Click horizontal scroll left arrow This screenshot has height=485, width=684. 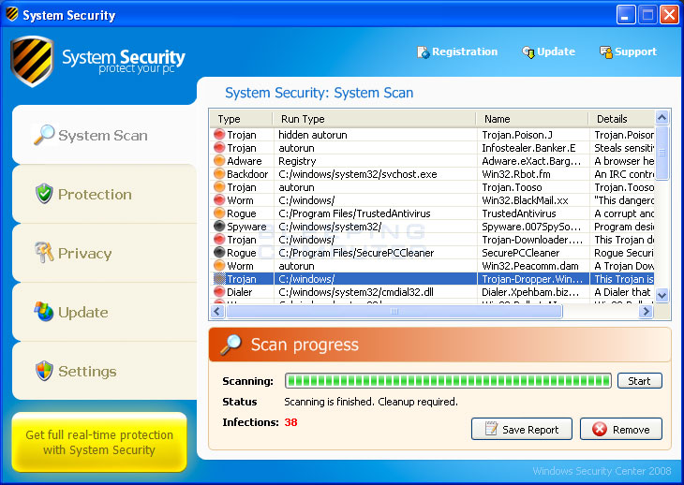click(x=216, y=311)
